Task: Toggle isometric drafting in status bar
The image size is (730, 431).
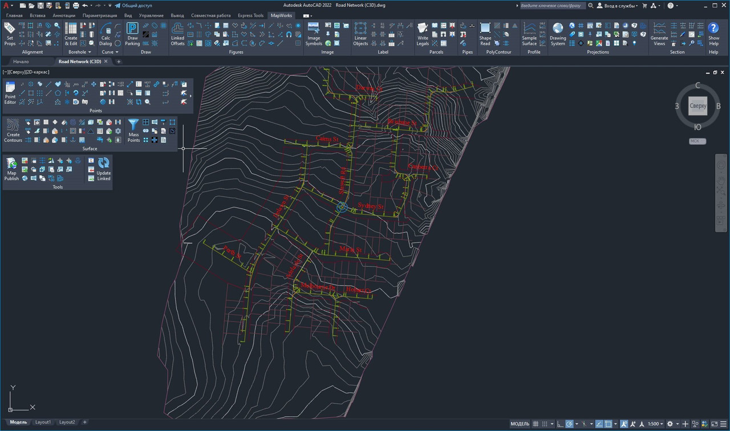Action: click(x=583, y=424)
